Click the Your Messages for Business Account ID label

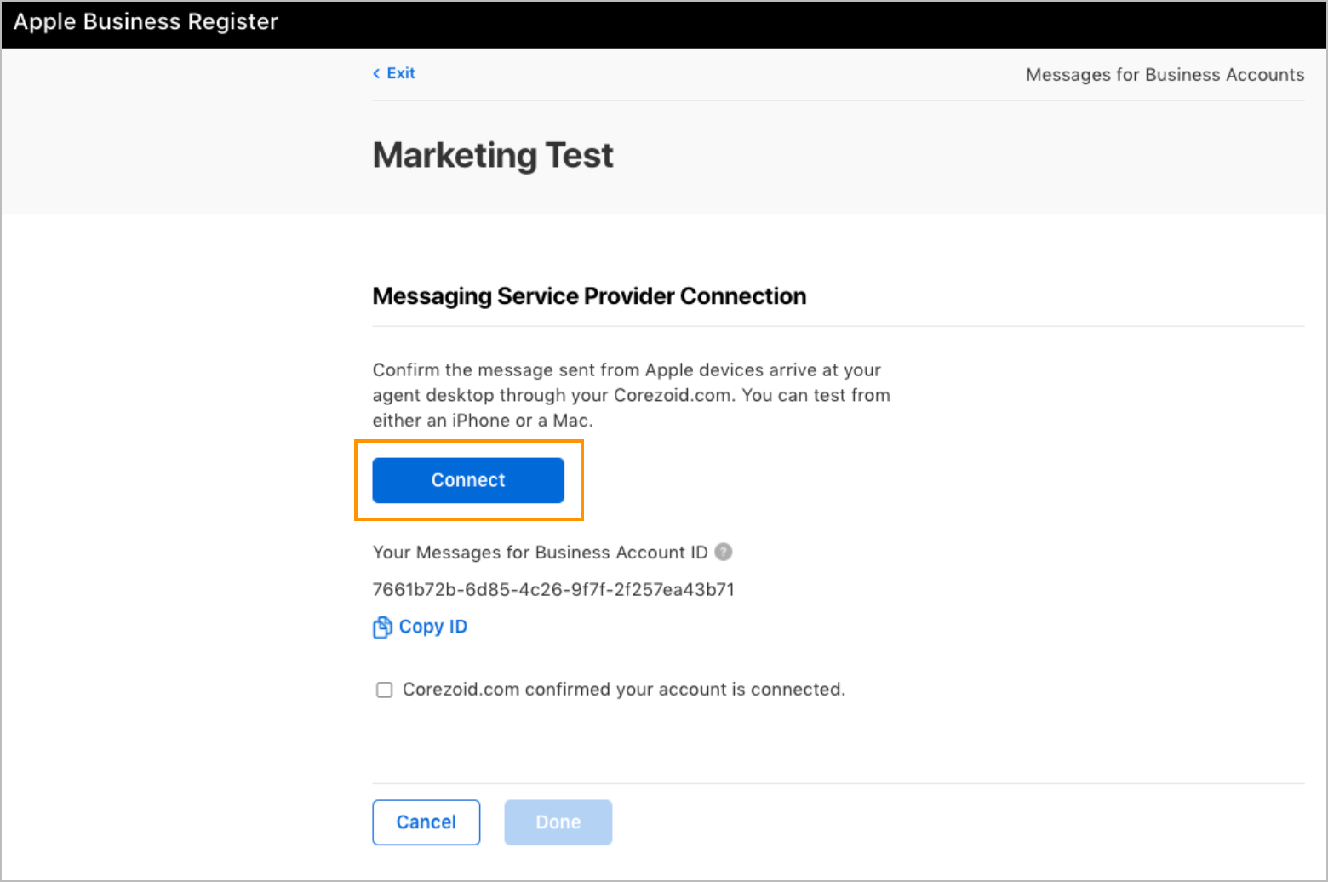pos(541,553)
